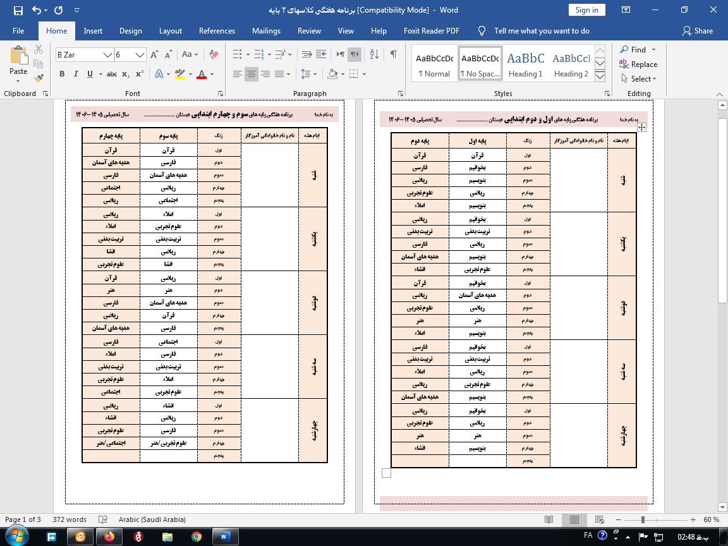Image resolution: width=728 pixels, height=546 pixels.
Task: Open the font name B Zar dropdown
Action: [x=107, y=55]
